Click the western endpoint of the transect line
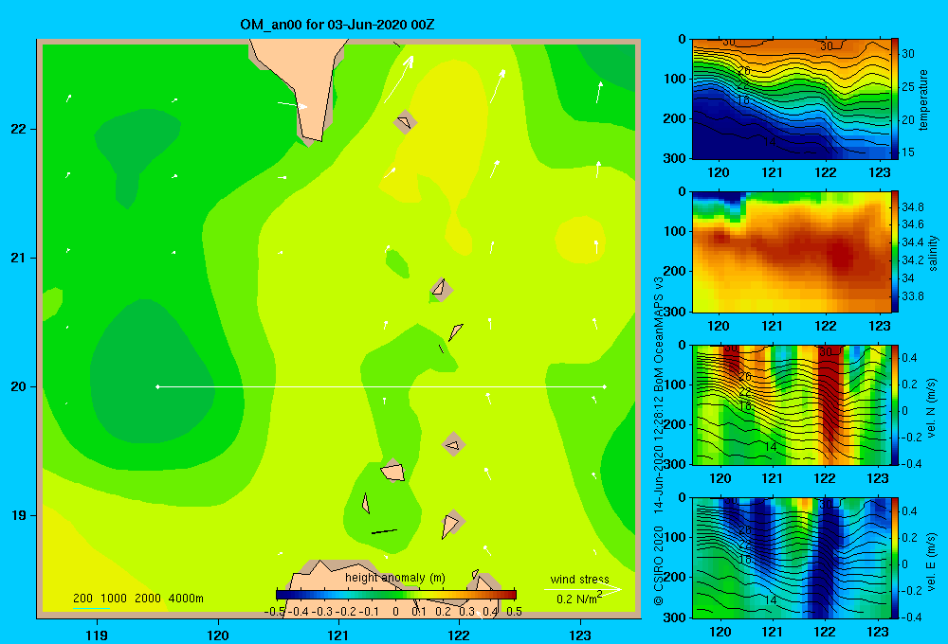The image size is (948, 644). (157, 386)
